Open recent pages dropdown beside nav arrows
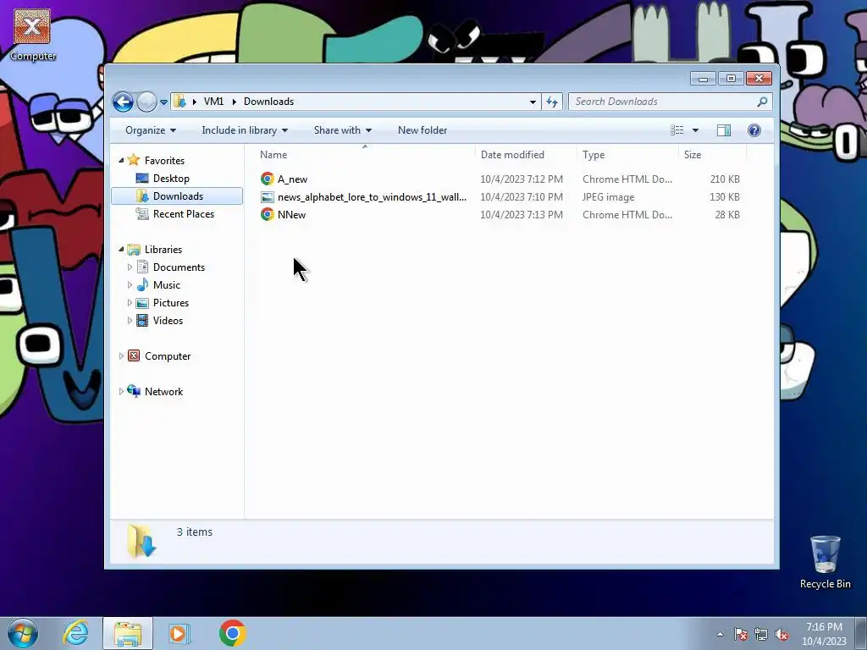Image resolution: width=867 pixels, height=650 pixels. point(163,102)
